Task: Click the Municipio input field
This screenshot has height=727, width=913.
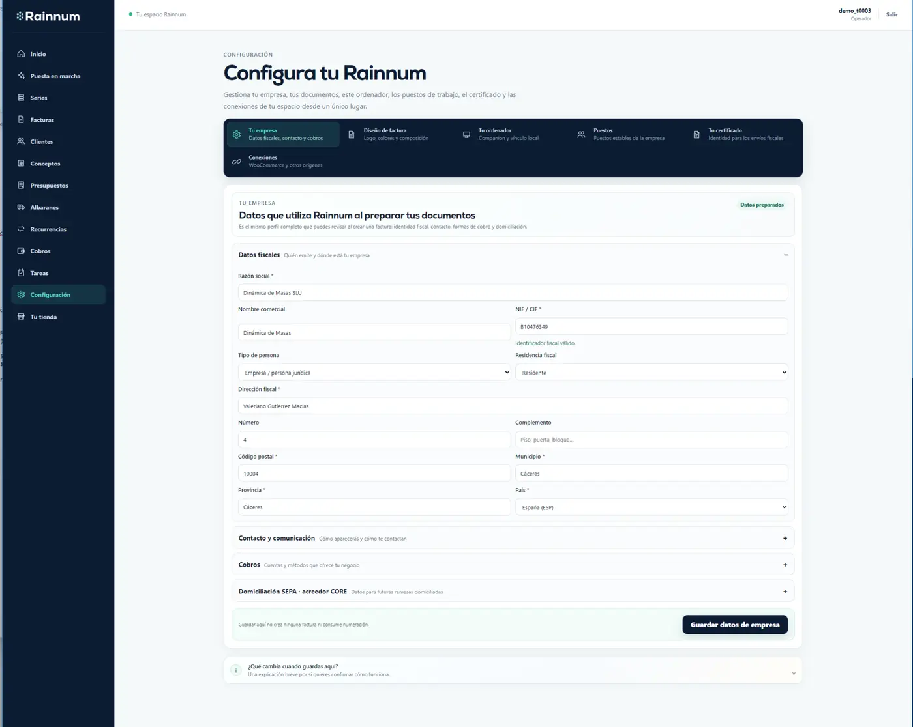Action: (x=651, y=474)
